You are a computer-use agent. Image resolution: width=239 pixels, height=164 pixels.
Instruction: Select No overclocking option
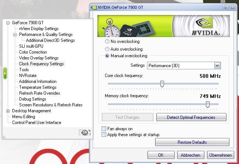(x=107, y=41)
